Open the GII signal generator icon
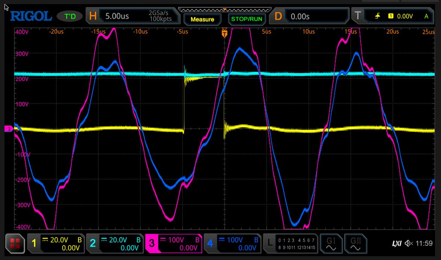This screenshot has width=441, height=260. click(355, 243)
